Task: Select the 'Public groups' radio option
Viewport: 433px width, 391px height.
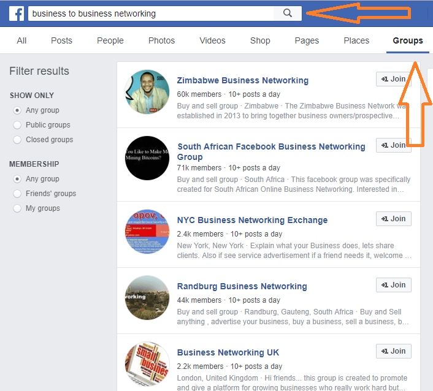Action: 17,125
